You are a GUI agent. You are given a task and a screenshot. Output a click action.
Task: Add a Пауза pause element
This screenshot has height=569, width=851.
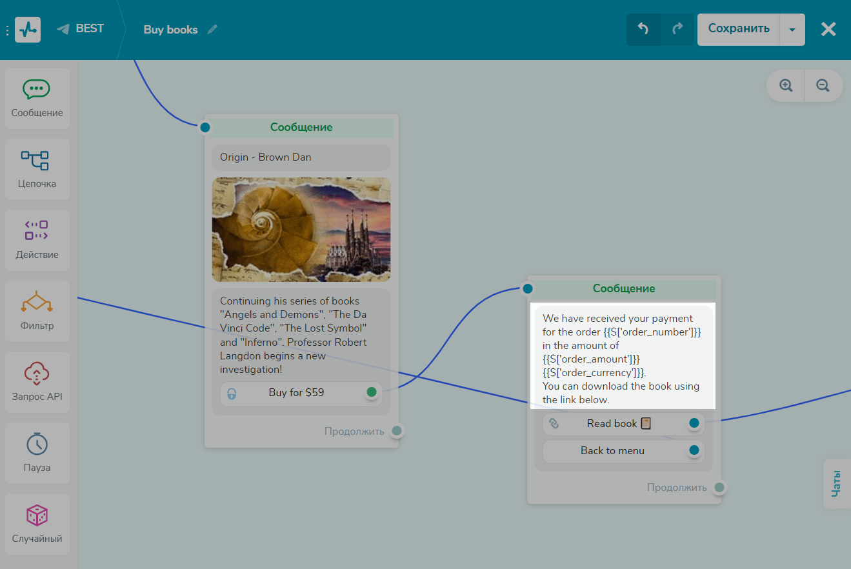click(37, 454)
